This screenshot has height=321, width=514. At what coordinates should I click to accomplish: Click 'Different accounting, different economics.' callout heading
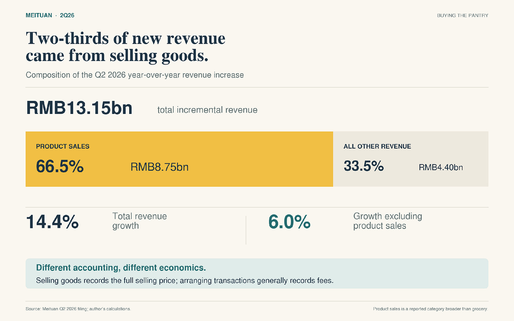coord(121,268)
